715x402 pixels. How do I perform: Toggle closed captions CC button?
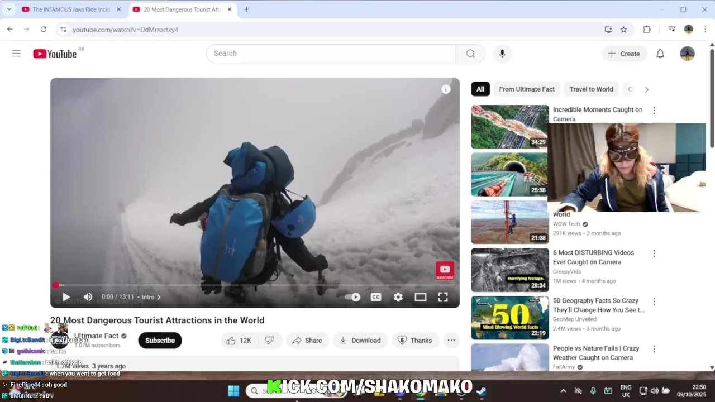click(376, 297)
